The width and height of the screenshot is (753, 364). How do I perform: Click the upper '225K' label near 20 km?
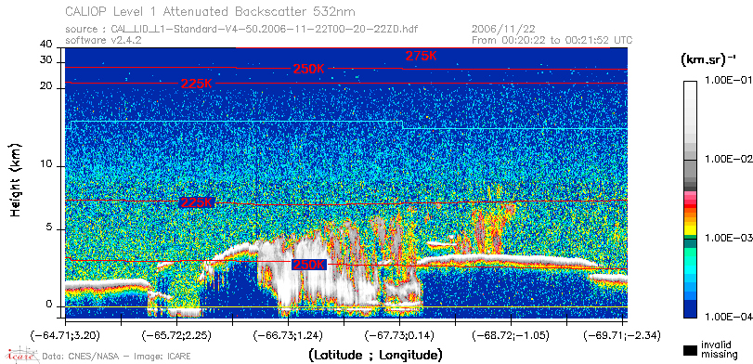[196, 84]
